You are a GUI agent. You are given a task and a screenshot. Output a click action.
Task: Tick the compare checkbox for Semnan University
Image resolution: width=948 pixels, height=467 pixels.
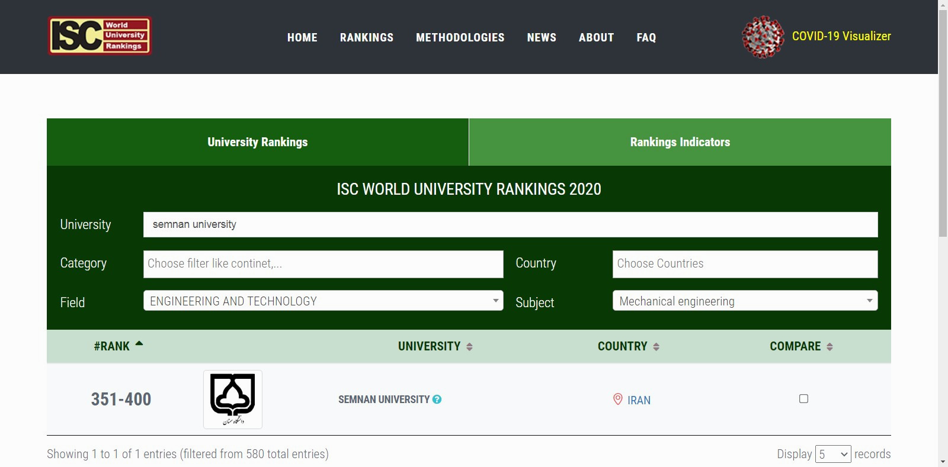coord(803,399)
